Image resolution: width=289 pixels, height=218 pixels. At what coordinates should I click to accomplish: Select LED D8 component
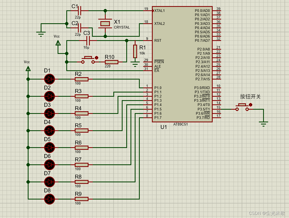point(49,199)
